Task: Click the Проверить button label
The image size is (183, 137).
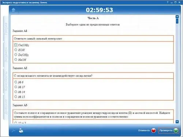Action: tap(166, 130)
